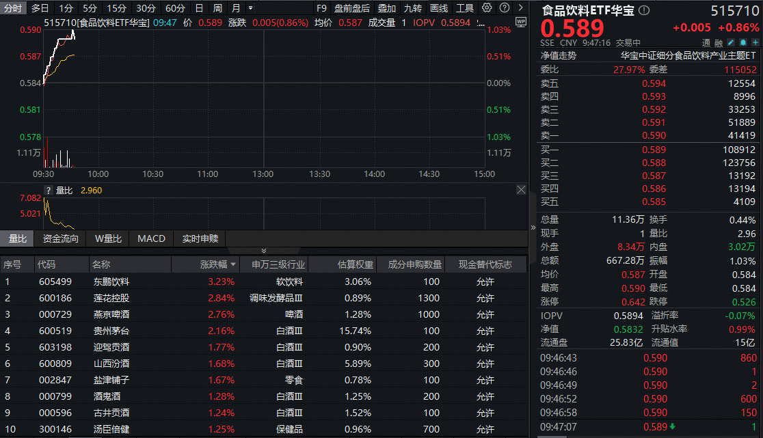
Task: Close the 量比 indicator sub-chart
Action: click(x=521, y=189)
